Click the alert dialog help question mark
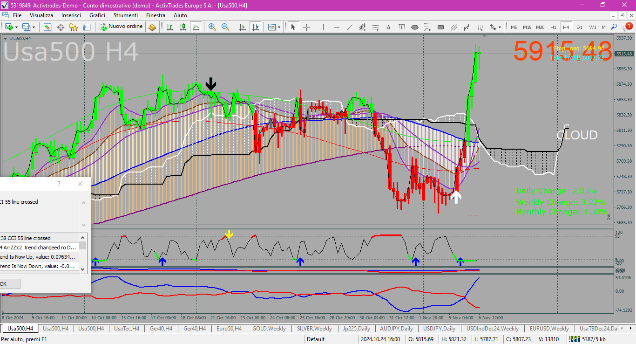 (59, 184)
